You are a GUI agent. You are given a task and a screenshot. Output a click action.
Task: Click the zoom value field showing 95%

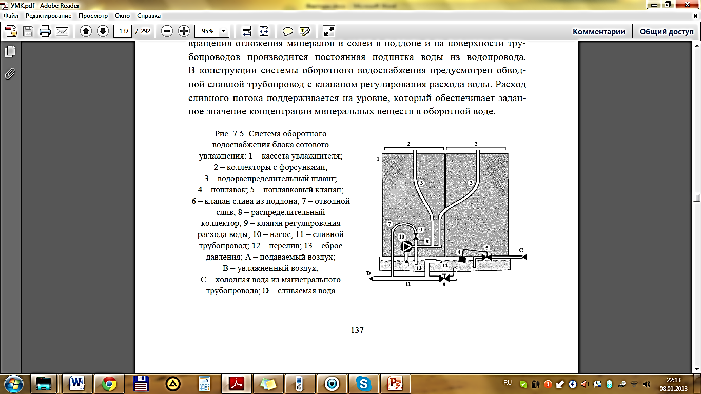coord(207,31)
